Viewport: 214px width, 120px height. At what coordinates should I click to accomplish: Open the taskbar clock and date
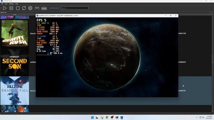tap(209, 117)
